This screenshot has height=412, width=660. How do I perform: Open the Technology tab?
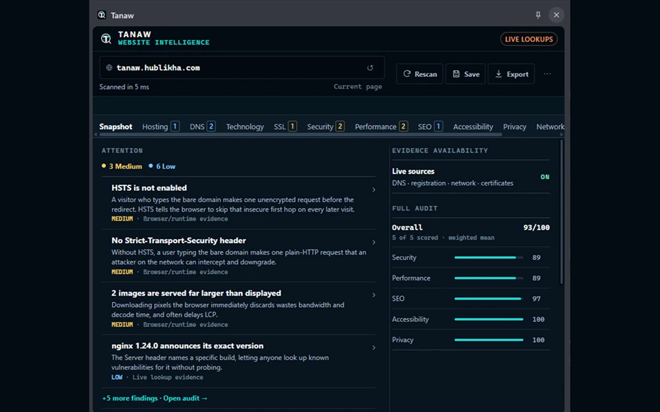click(x=245, y=126)
